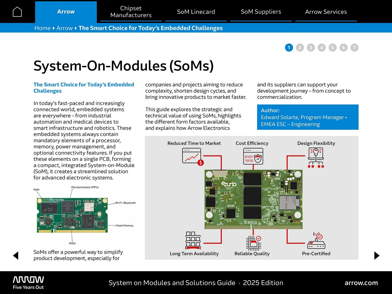This screenshot has width=392, height=294.
Task: Visit arrow.com from the footer
Action: coord(362,283)
